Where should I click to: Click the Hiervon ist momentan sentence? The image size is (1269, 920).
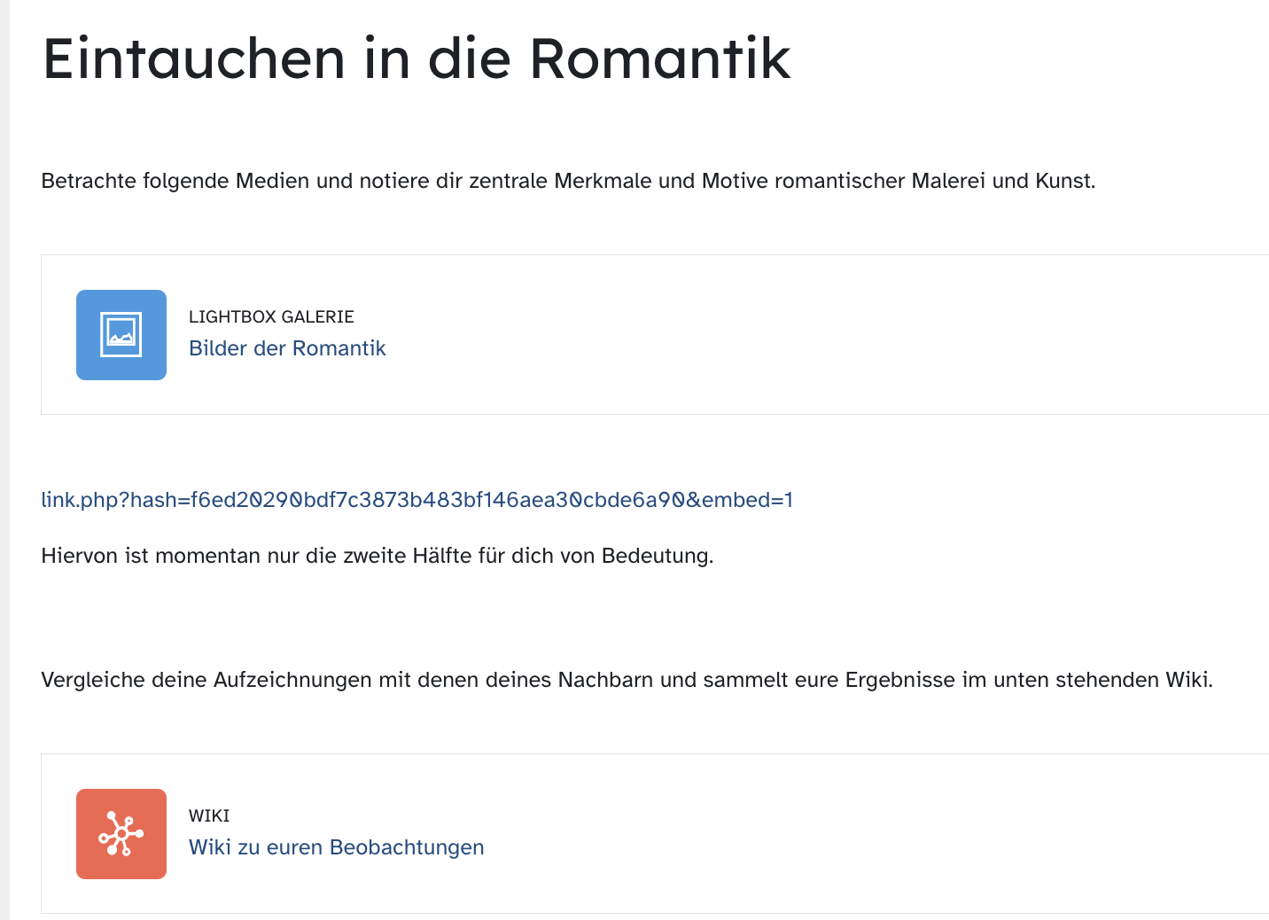pyautogui.click(x=377, y=556)
